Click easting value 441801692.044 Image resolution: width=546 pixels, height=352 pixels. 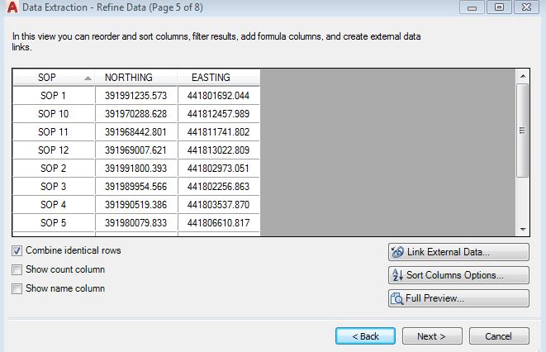pos(219,95)
